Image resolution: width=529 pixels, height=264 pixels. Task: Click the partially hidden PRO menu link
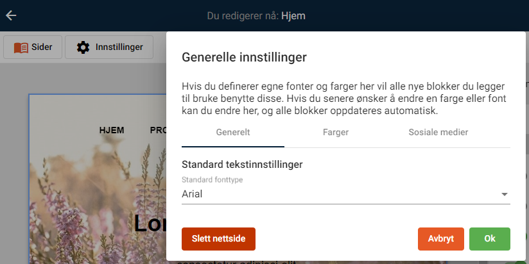pyautogui.click(x=158, y=130)
